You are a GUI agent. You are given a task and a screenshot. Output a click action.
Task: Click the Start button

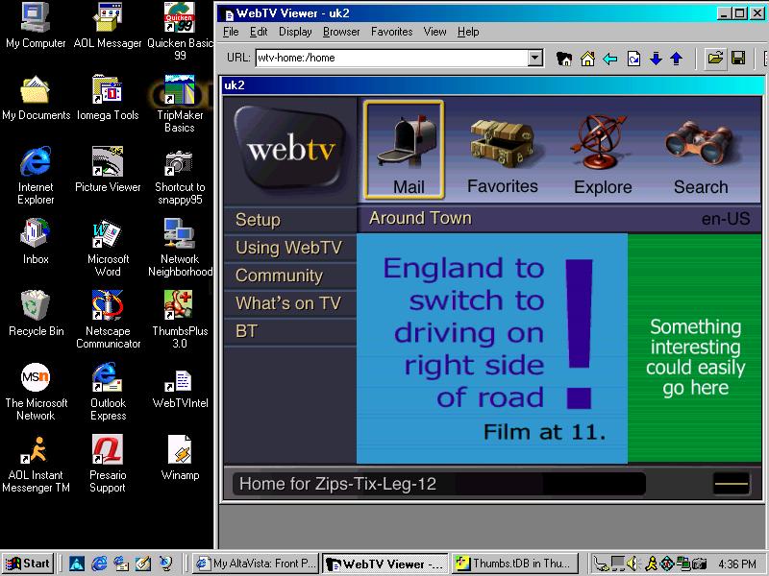(x=28, y=564)
